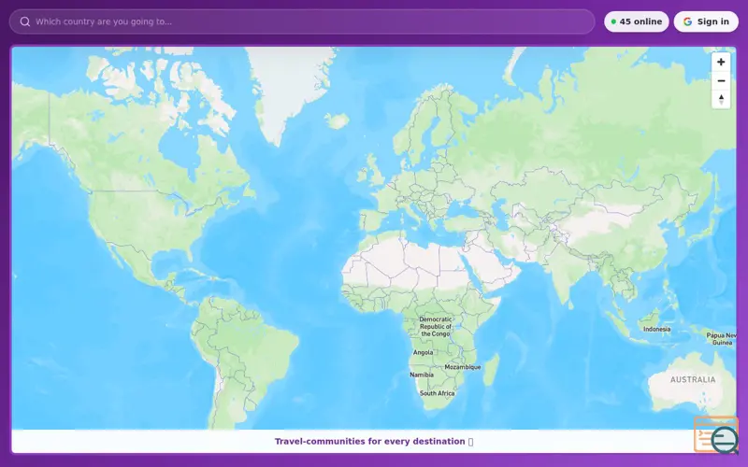Open the 45 online indicator
The height and width of the screenshot is (467, 748).
point(637,21)
